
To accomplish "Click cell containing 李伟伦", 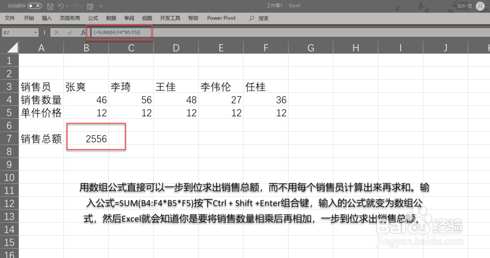I will (x=221, y=87).
